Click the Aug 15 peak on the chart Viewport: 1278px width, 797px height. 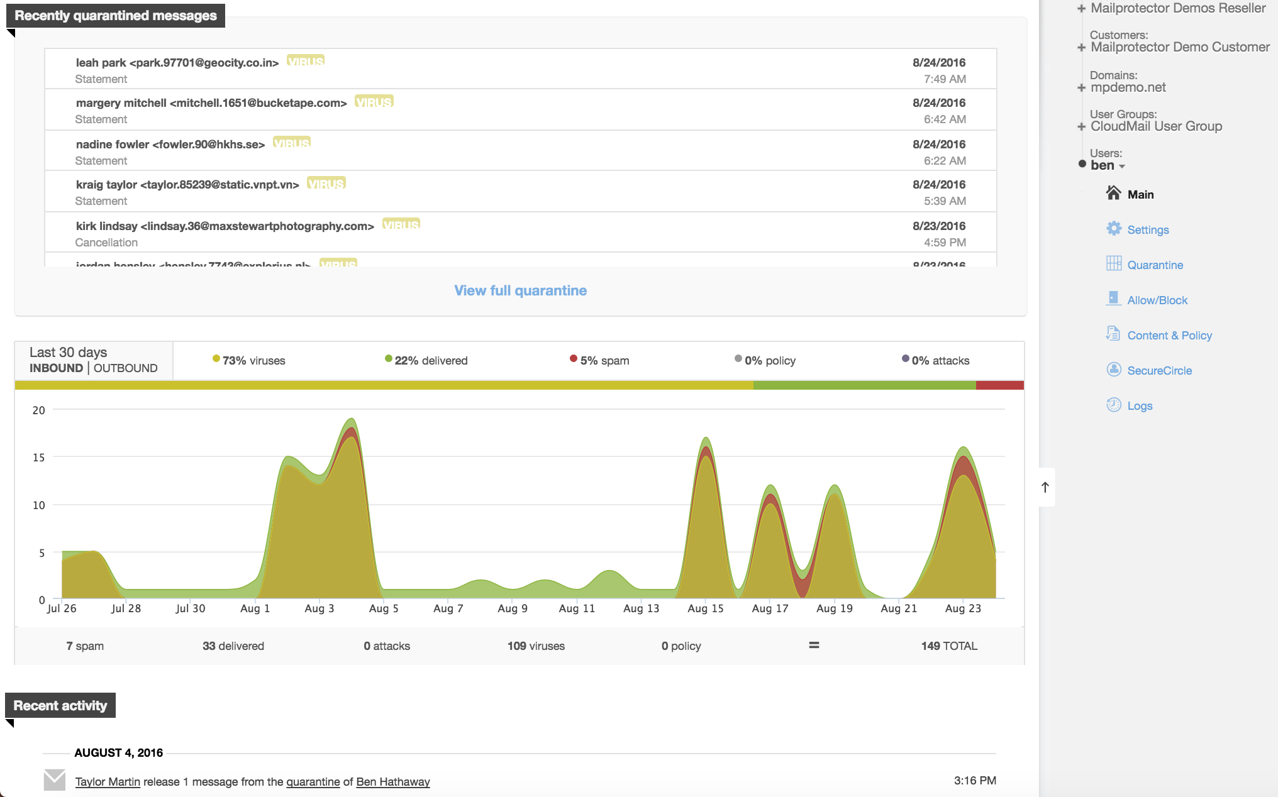pyautogui.click(x=706, y=439)
